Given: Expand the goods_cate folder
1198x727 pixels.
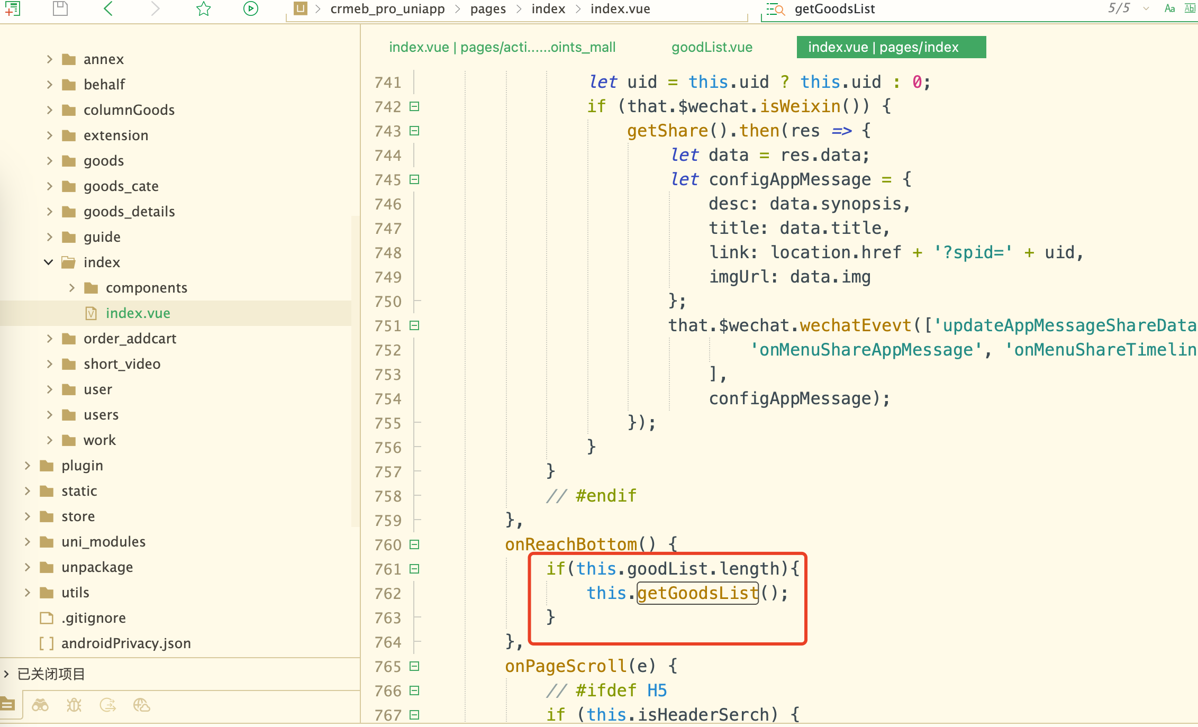Looking at the screenshot, I should [x=49, y=186].
